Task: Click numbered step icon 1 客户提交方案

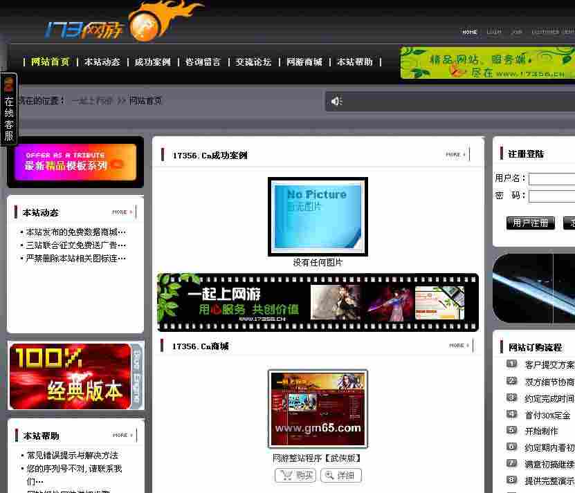Action: (500, 362)
